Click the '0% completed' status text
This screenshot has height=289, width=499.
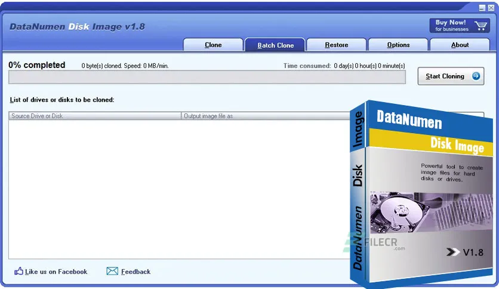tap(37, 65)
